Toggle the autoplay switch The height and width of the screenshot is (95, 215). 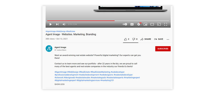tap(125, 24)
